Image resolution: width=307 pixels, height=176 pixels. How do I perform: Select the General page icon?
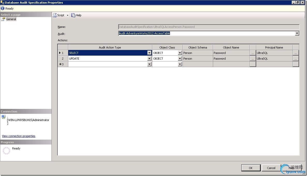click(x=3, y=19)
